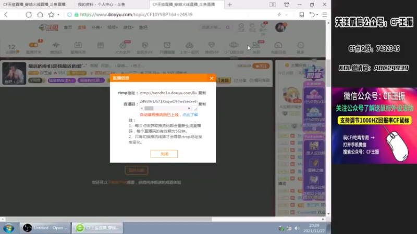Screen dimensions: 417x234
Task: Click the streamer's profile picture thumbnail
Action: point(14,73)
